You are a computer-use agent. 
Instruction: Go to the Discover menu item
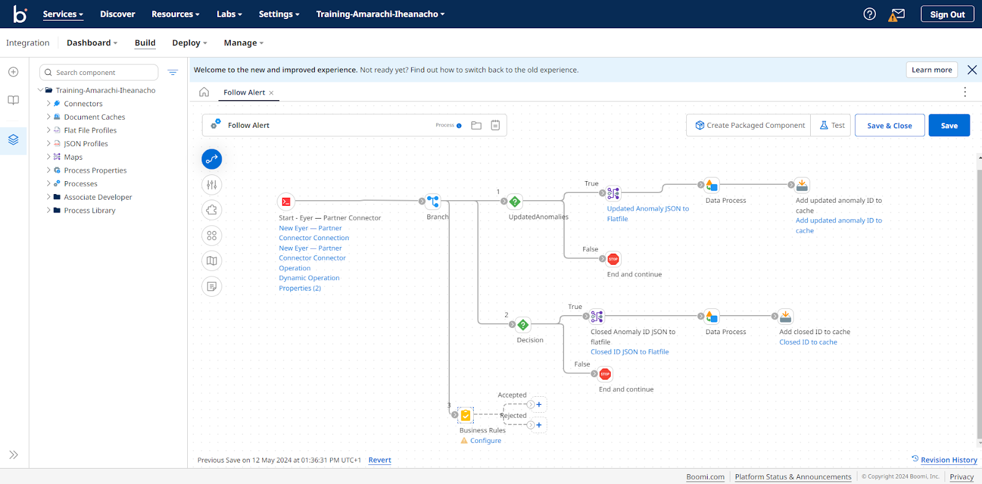118,14
